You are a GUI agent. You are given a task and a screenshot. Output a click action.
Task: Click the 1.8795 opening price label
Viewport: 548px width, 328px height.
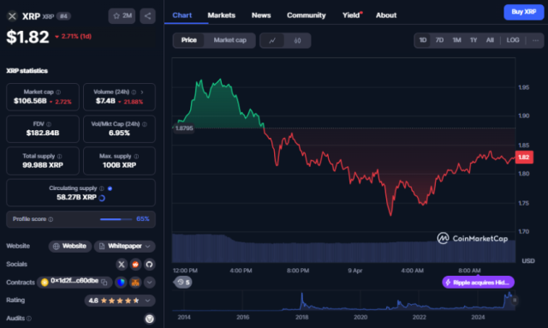(184, 128)
